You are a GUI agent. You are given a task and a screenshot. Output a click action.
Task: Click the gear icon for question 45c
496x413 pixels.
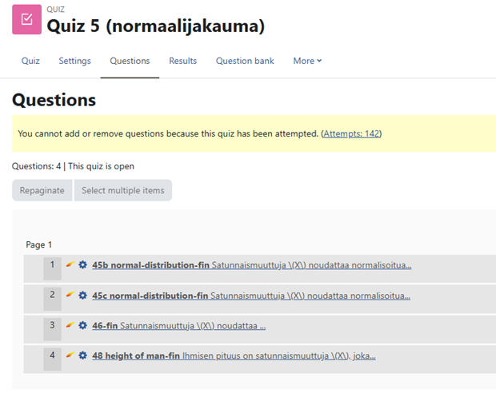pyautogui.click(x=83, y=296)
